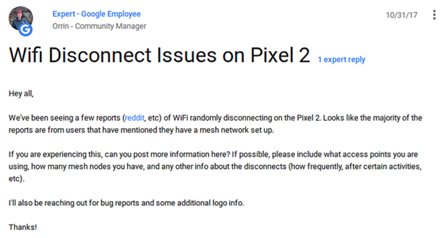The height and width of the screenshot is (238, 445).
Task: Click the "Orrin - Community Manager" name
Action: (99, 26)
